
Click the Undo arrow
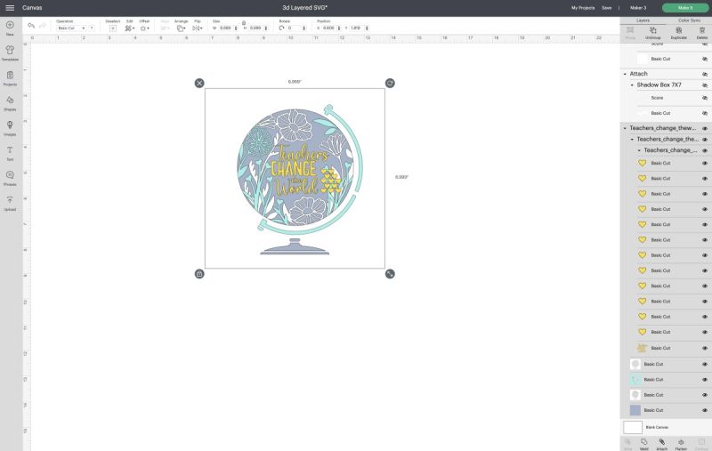31,26
